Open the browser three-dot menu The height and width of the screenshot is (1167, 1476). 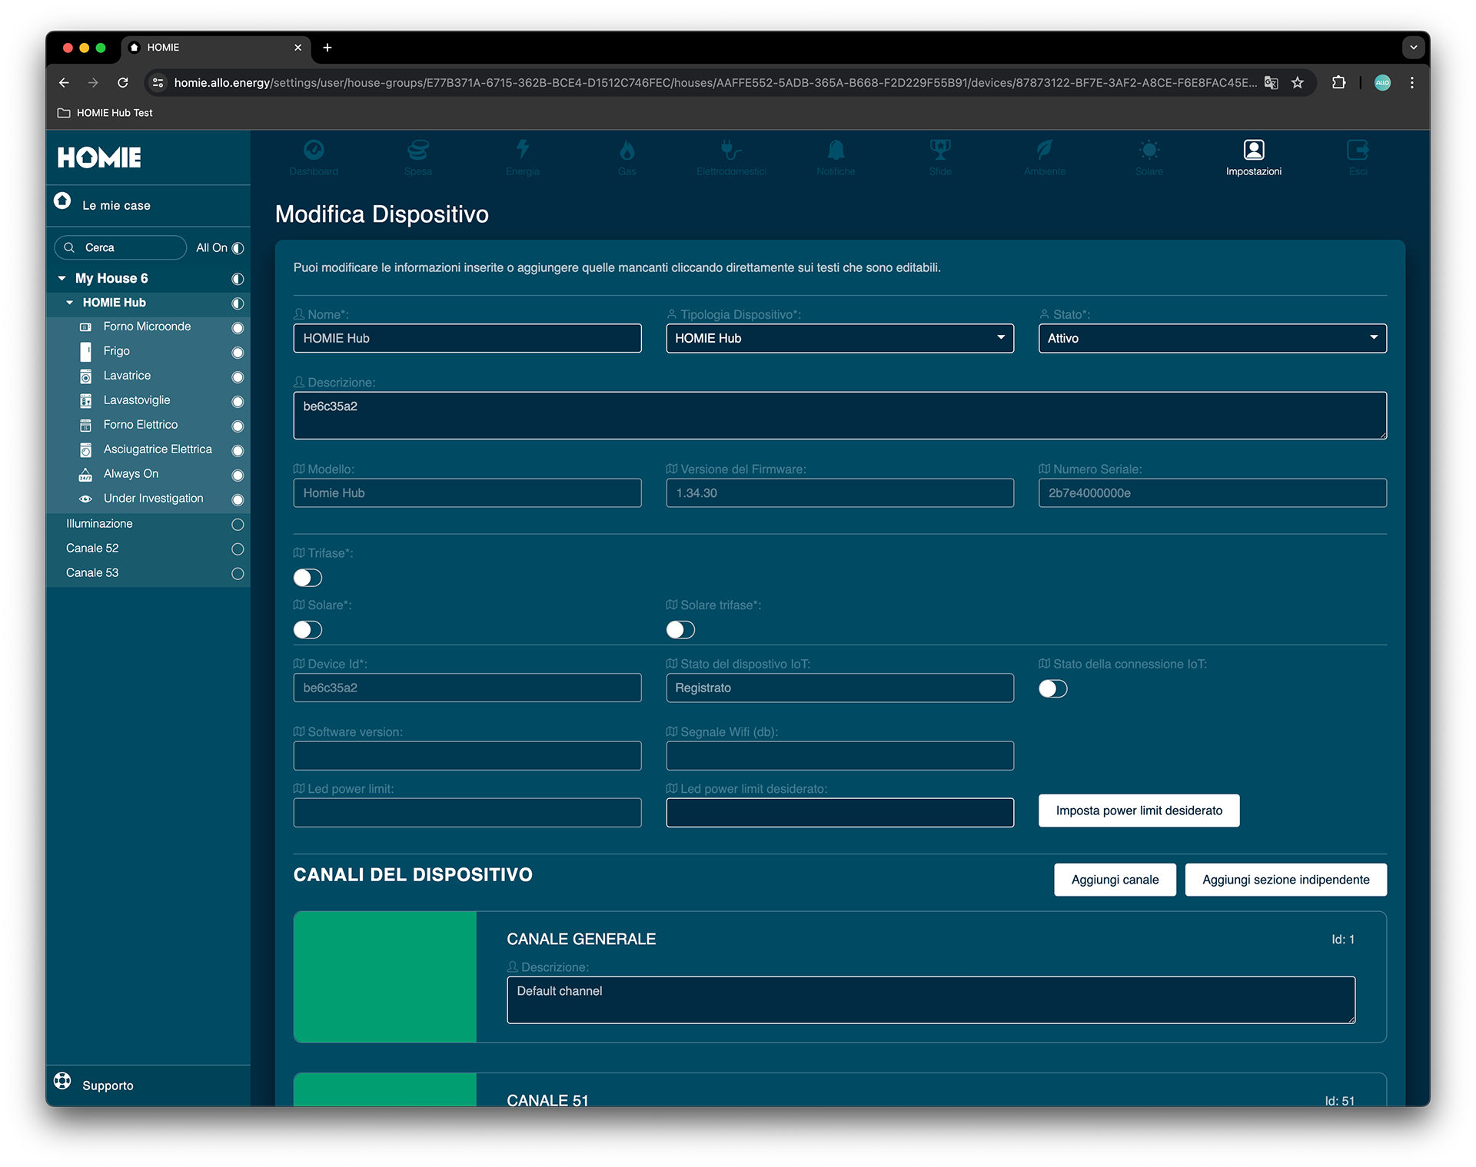[1412, 82]
